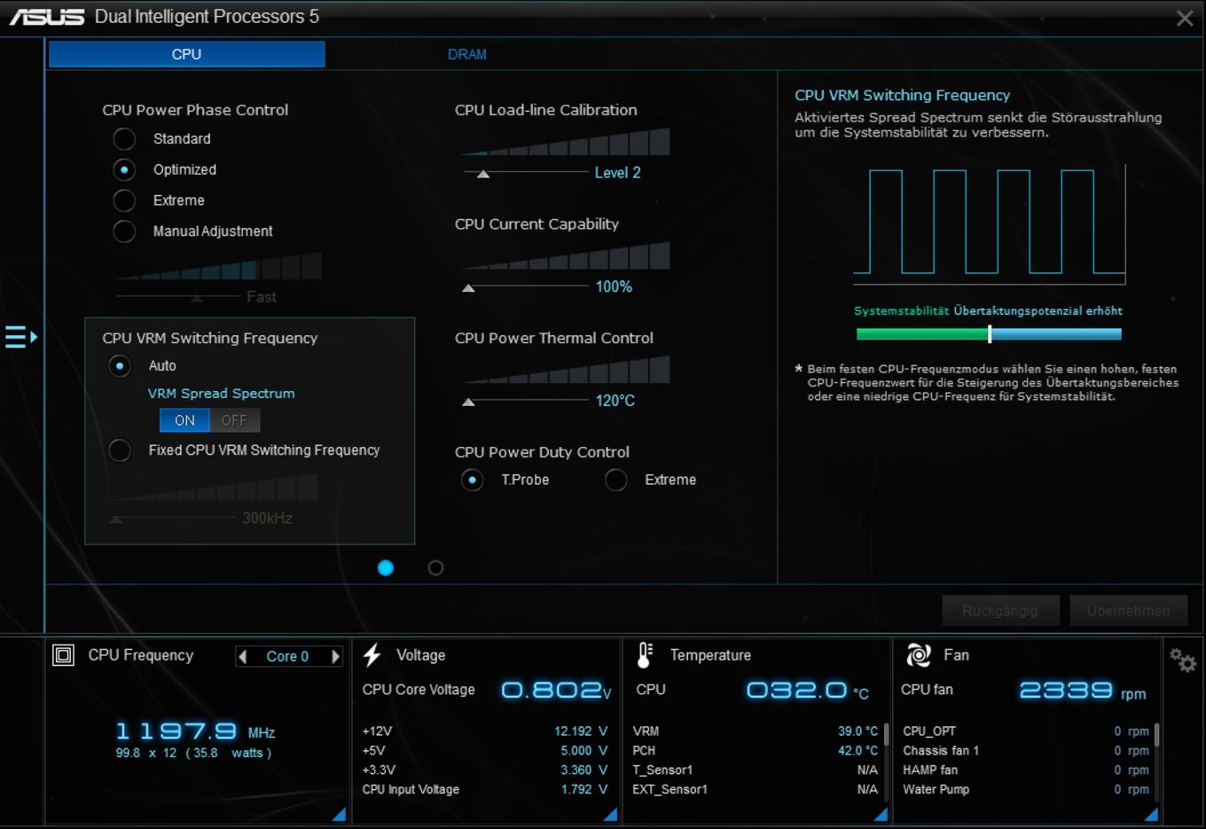
Task: Click the Fan panel icon
Action: pos(919,655)
